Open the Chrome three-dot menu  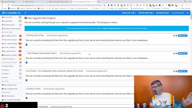click(x=190, y=5)
